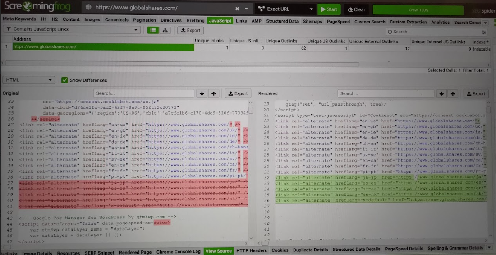Image resolution: width=496 pixels, height=255 pixels.
Task: Export the Original HTML source
Action: click(238, 93)
